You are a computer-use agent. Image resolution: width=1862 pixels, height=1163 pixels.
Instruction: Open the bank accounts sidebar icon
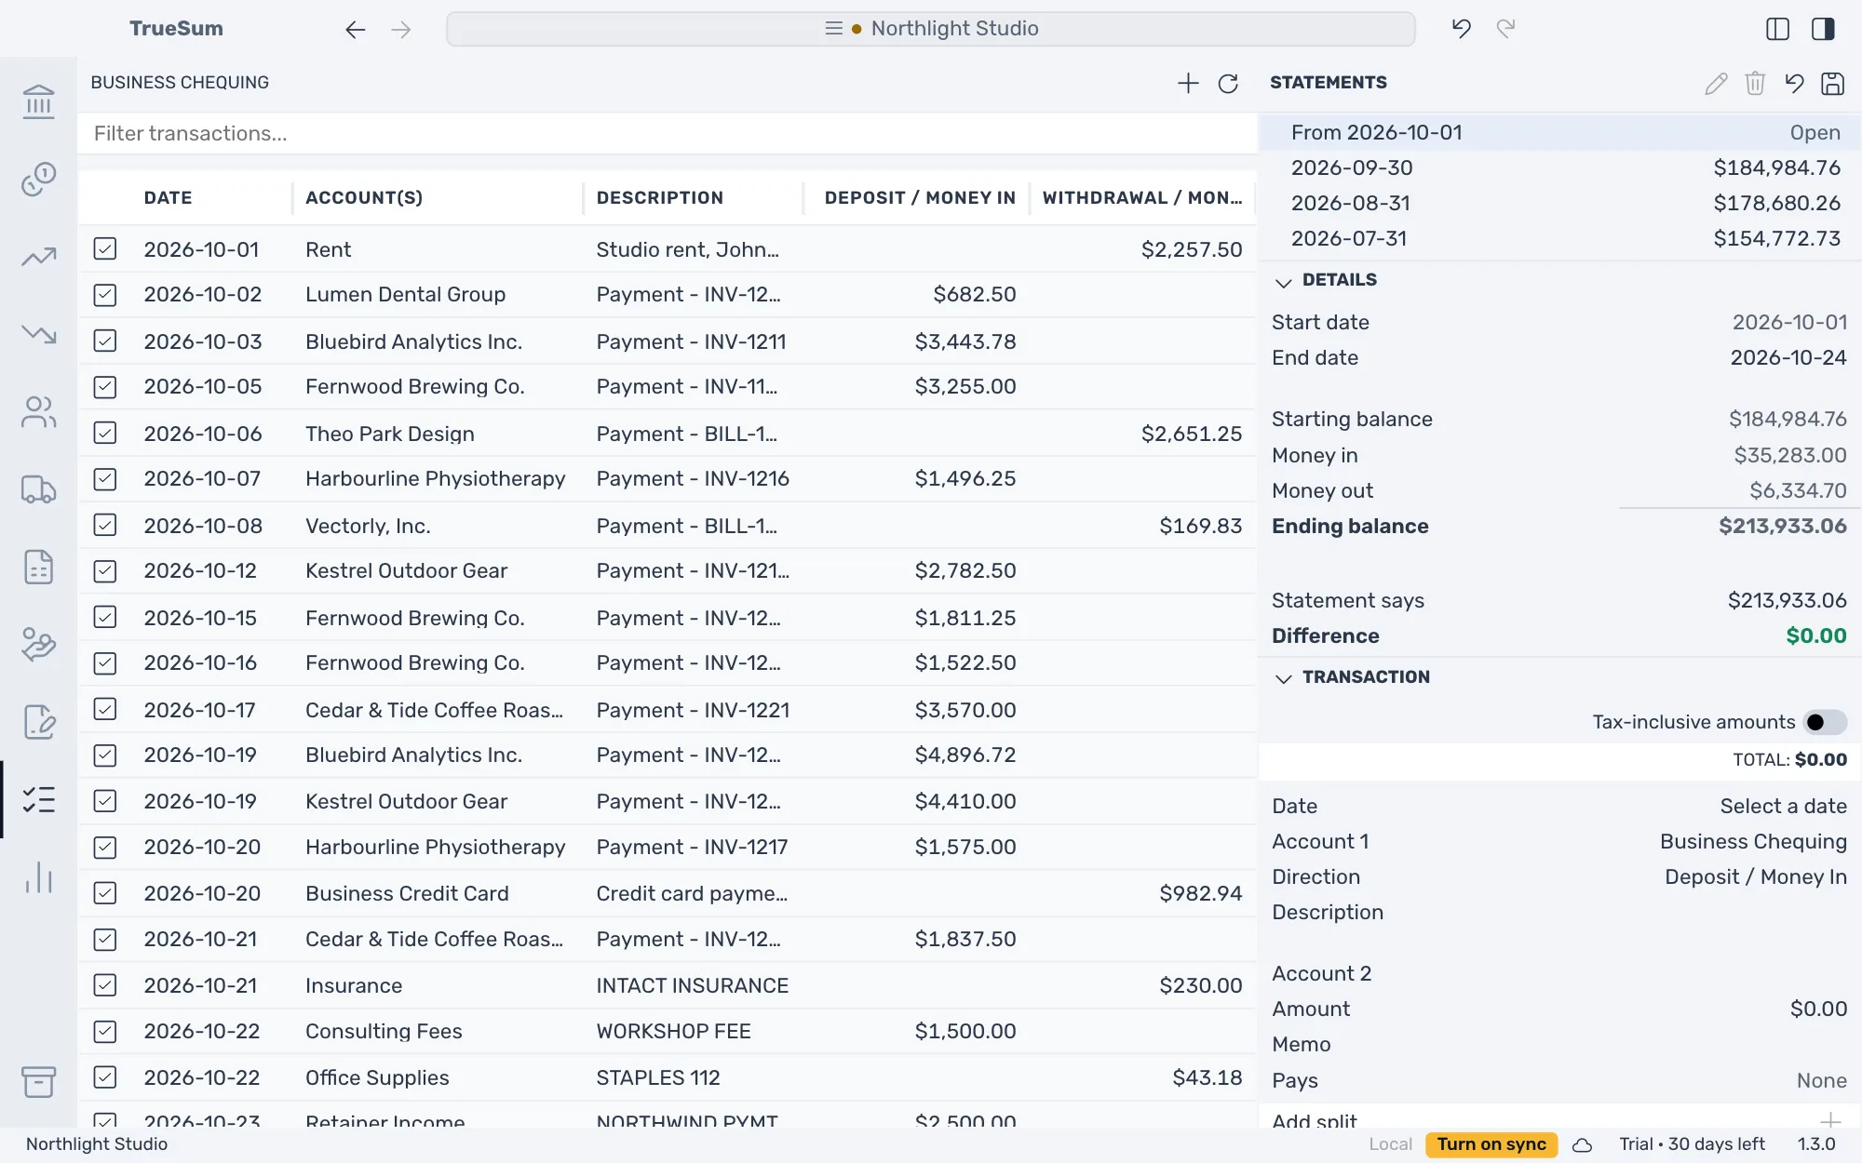tap(38, 100)
